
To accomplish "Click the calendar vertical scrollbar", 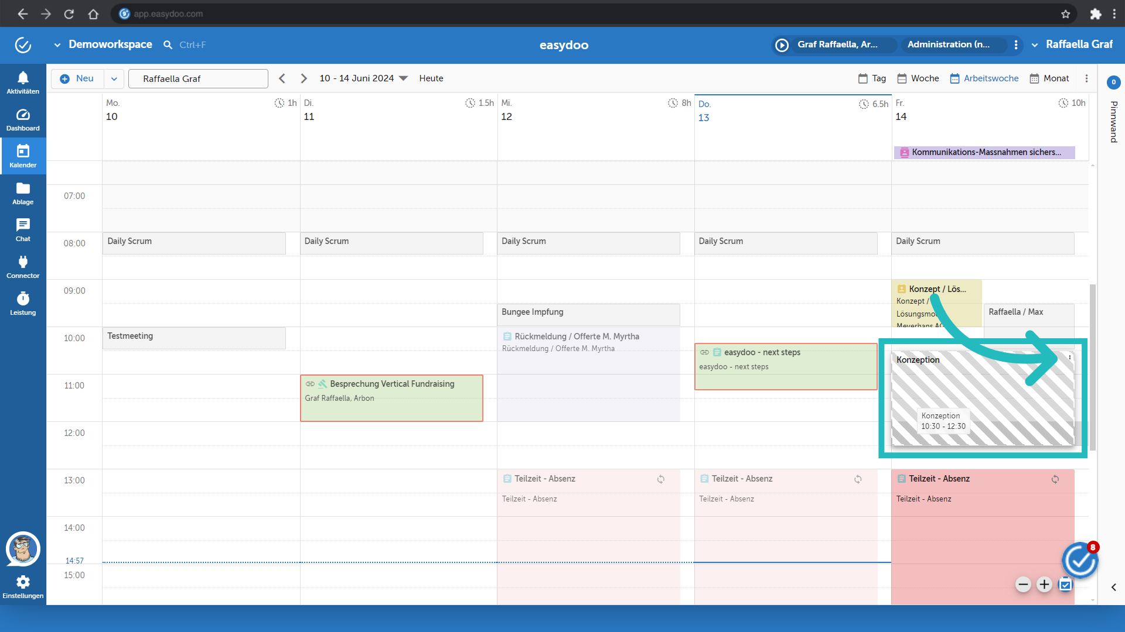I will (1093, 367).
